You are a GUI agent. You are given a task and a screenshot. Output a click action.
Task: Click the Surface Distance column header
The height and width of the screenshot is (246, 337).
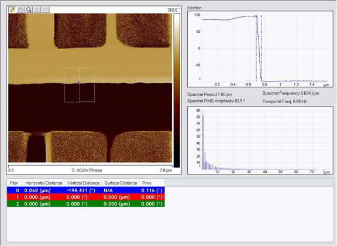121,183
